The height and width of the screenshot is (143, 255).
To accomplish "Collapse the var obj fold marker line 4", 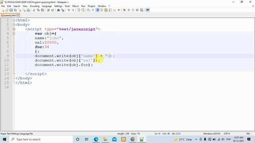I will (14, 33).
